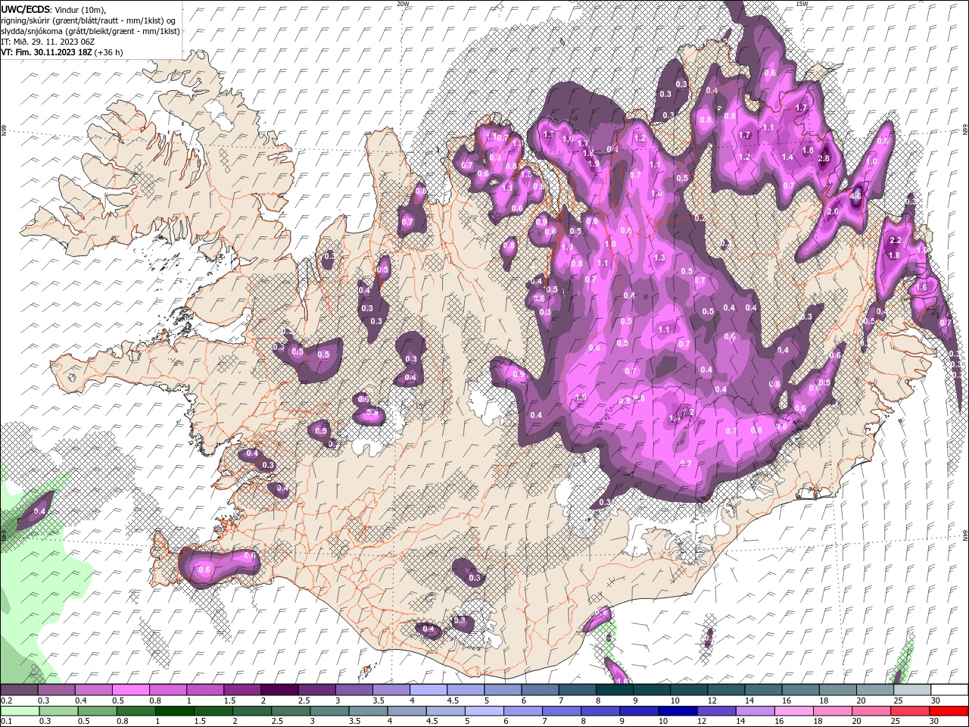This screenshot has width=969, height=727.
Task: Click the 'rigning/skúrir' legend description line
Action: (x=89, y=20)
